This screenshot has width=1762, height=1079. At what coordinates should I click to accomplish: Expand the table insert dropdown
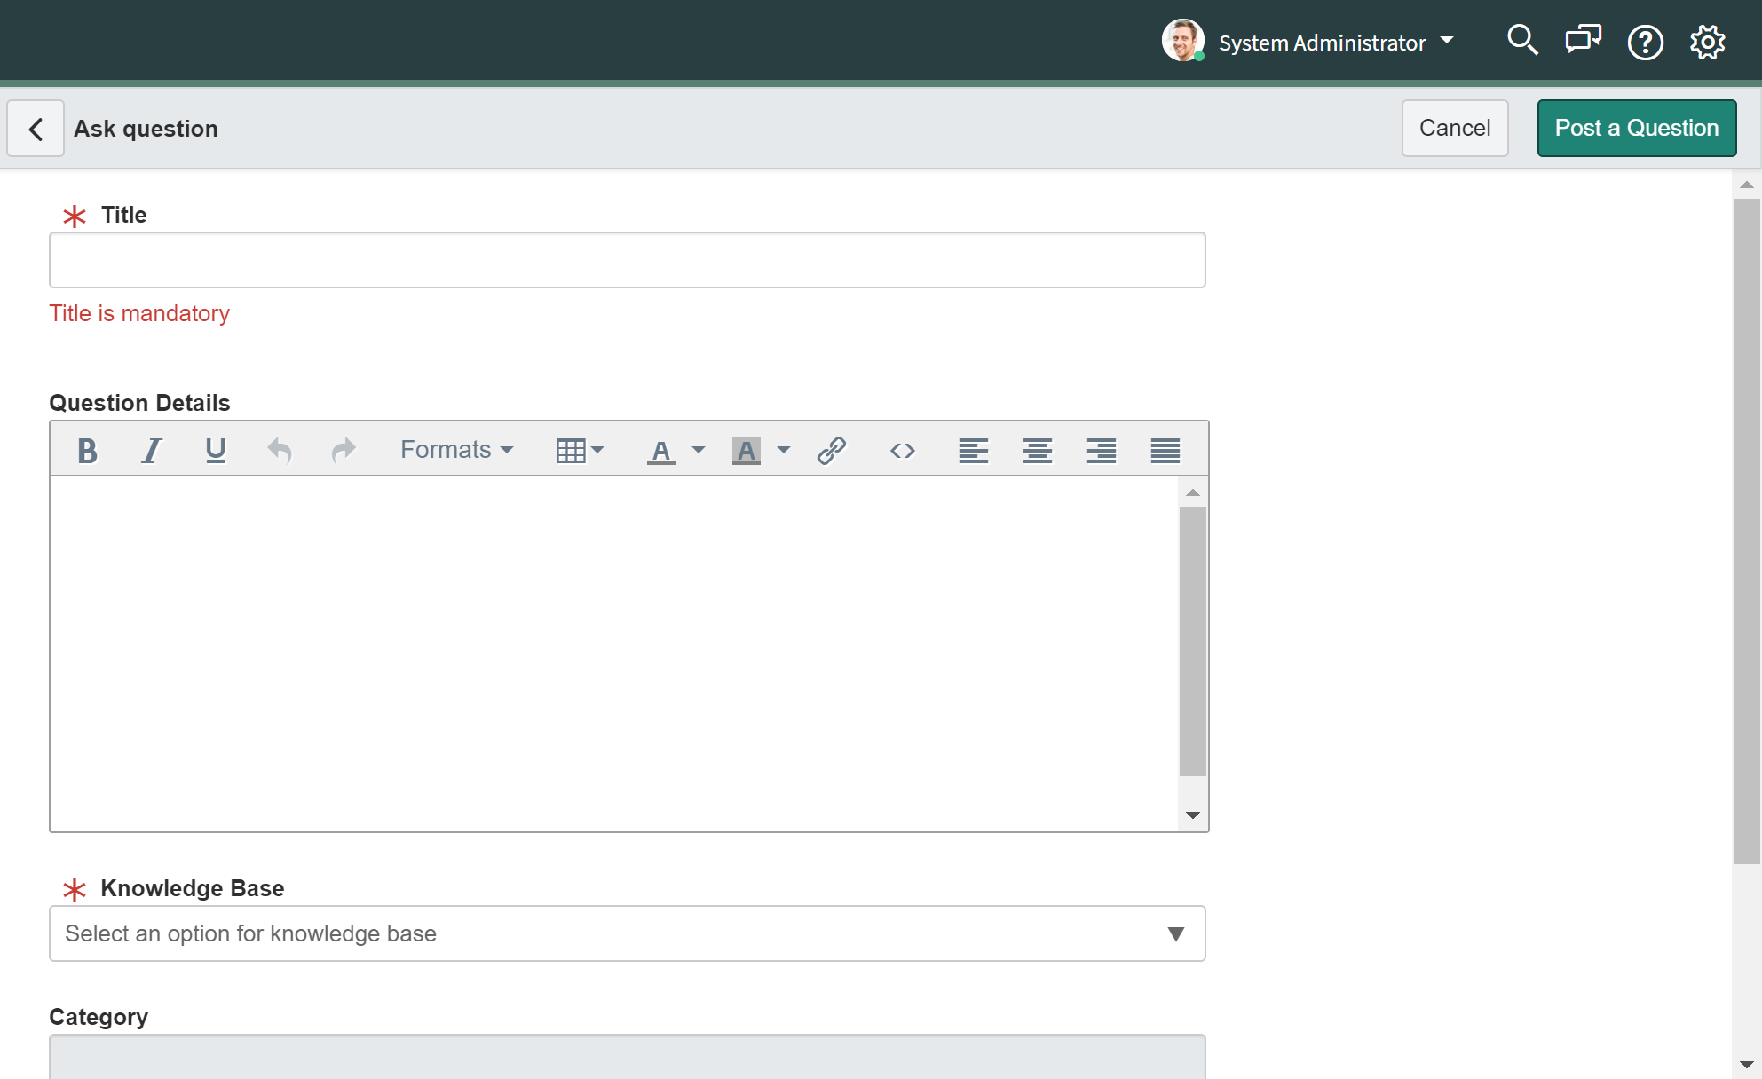(580, 451)
